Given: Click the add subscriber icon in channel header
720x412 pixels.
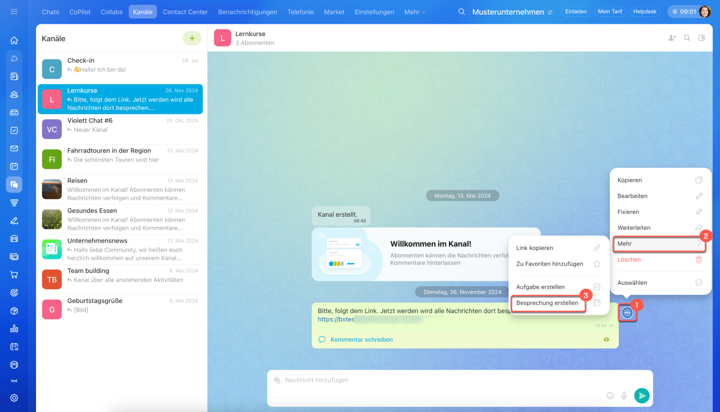Looking at the screenshot, I should [672, 38].
